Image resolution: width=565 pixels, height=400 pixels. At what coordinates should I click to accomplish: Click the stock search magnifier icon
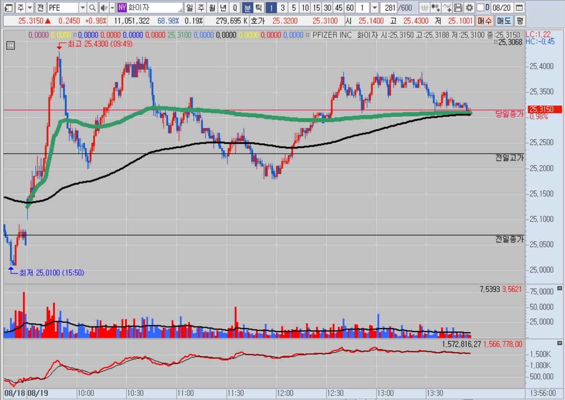[92, 7]
